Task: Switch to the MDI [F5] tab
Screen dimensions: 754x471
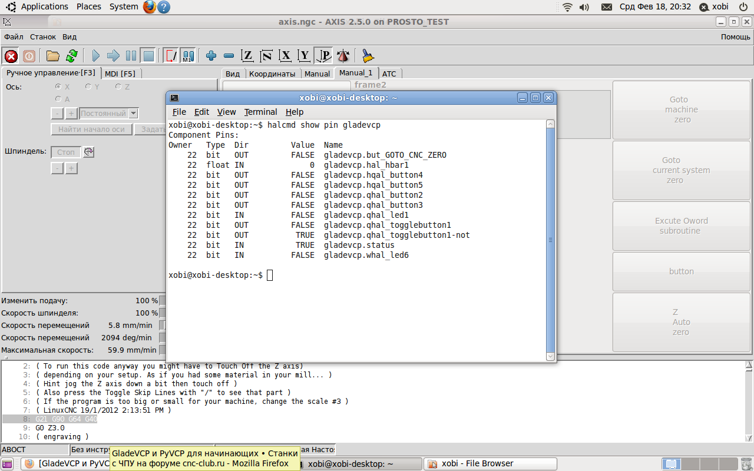Action: click(x=120, y=74)
